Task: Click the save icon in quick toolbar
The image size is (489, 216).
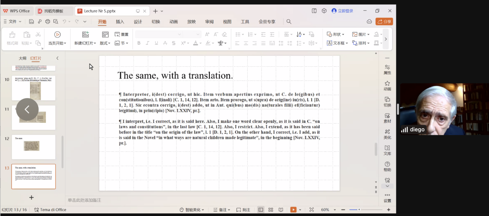Action: point(31,22)
